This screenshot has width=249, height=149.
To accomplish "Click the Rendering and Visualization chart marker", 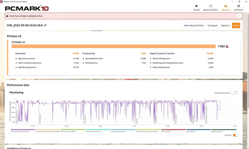I will pyautogui.click(x=206, y=114).
